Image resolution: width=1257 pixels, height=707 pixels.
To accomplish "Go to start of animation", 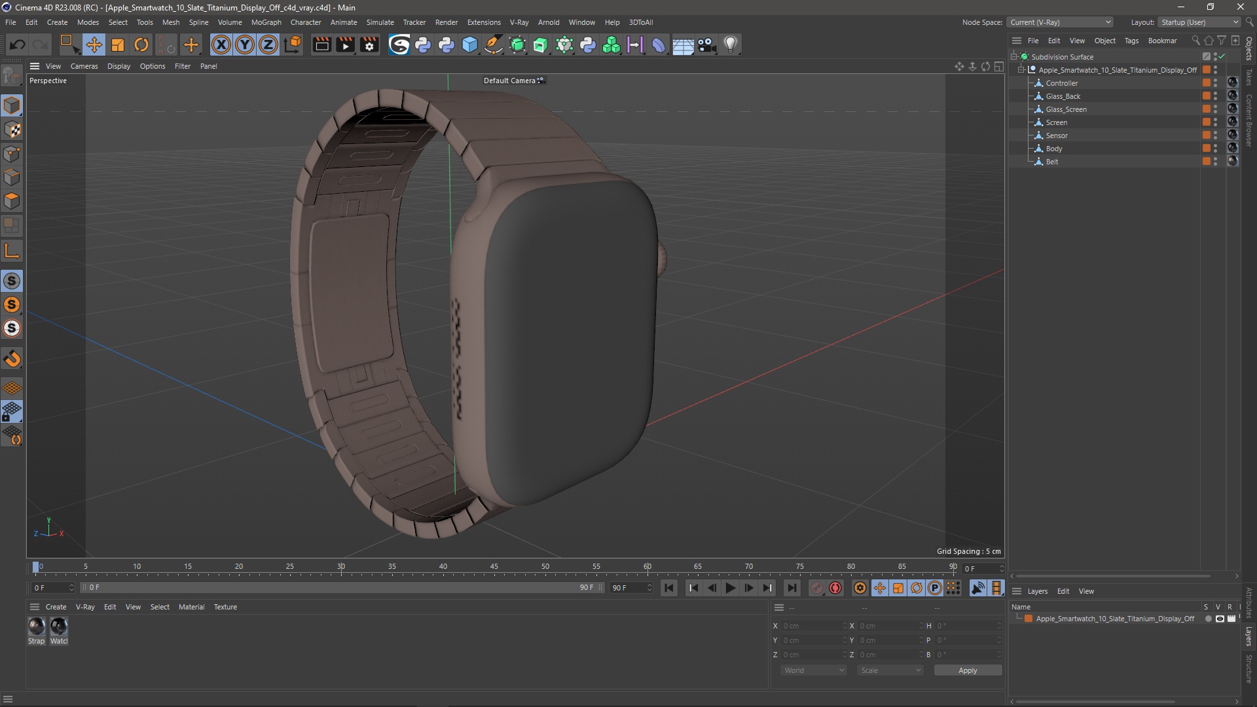I will [668, 588].
